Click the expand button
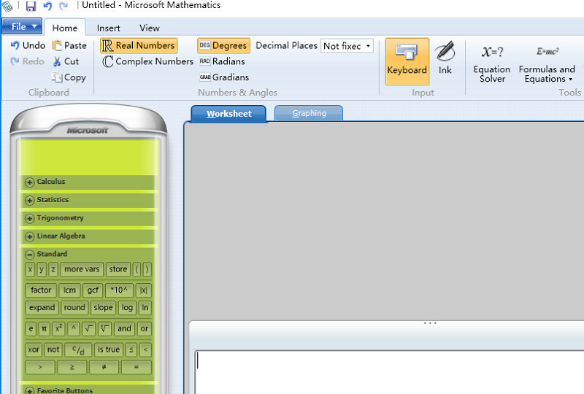Viewport: 584px width, 394px height. [42, 308]
